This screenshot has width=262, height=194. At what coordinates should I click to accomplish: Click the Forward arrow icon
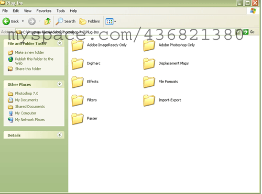(32, 21)
